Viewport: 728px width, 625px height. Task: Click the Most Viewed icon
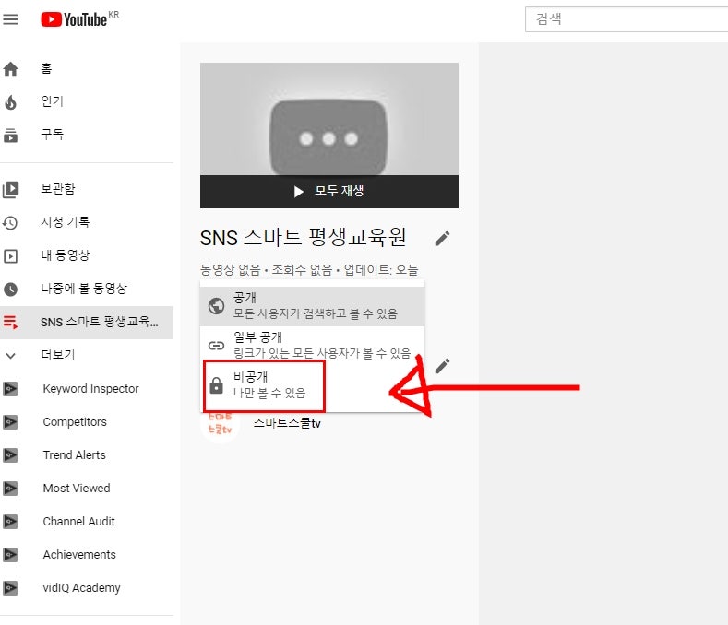10,489
